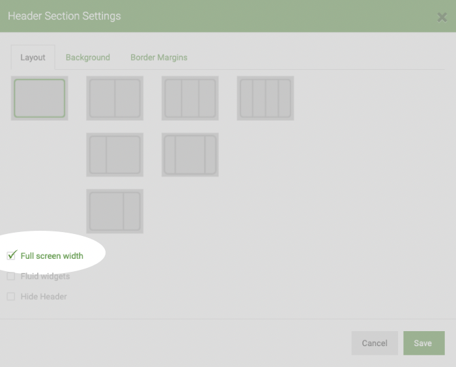Choose the three equal columns layout
The height and width of the screenshot is (367, 456).
(190, 98)
